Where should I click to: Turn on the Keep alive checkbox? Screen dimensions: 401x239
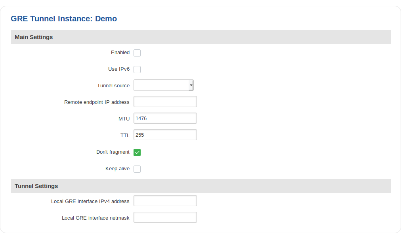[x=137, y=169]
